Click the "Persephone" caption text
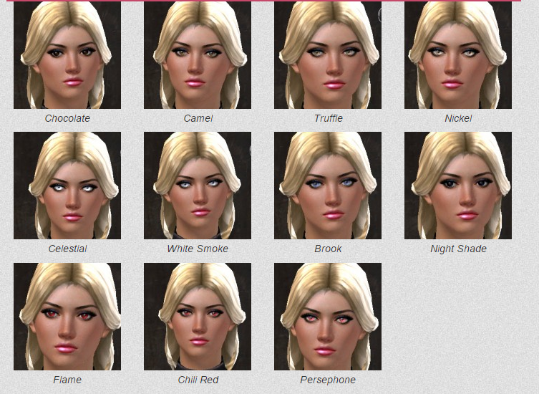Viewport: 539px width, 394px height. [328, 380]
